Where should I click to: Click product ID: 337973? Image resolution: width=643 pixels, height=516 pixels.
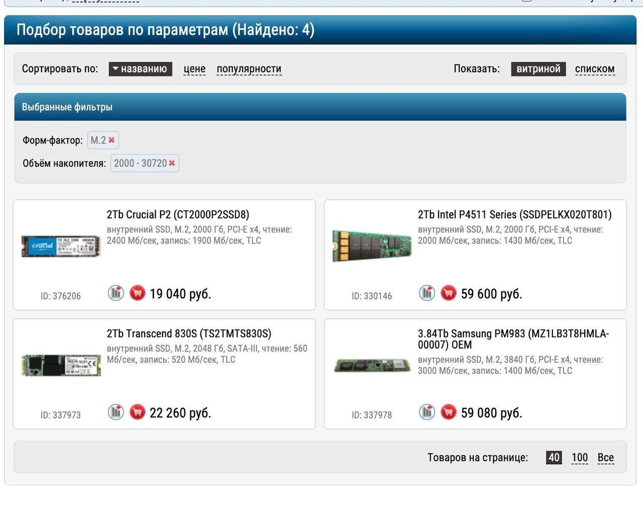(x=61, y=415)
